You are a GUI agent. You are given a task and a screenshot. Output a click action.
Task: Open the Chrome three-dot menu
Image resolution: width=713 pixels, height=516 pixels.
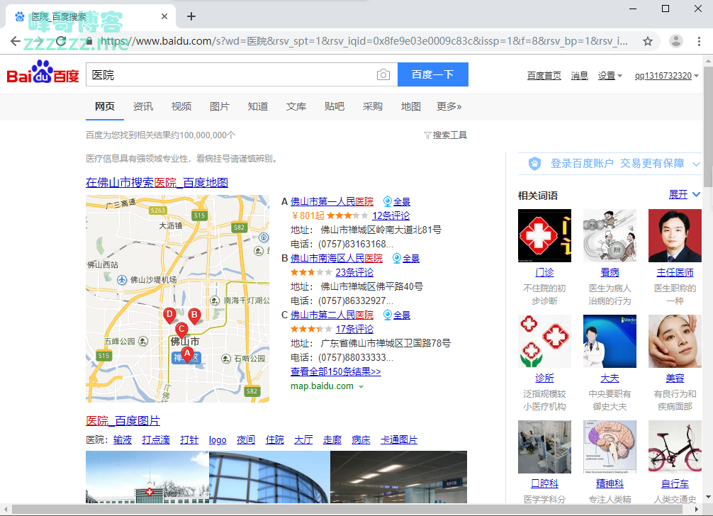(699, 41)
